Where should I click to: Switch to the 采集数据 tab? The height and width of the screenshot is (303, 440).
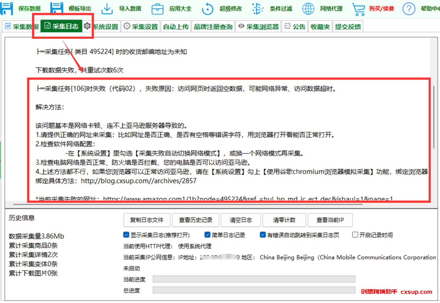(x=22, y=26)
